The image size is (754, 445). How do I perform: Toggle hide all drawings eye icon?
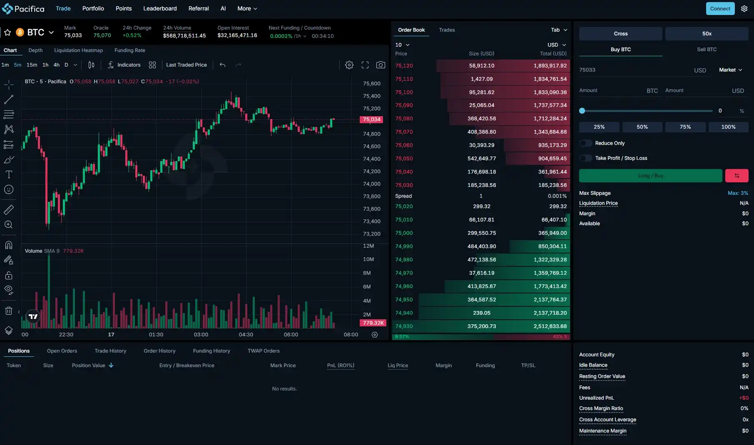9,290
